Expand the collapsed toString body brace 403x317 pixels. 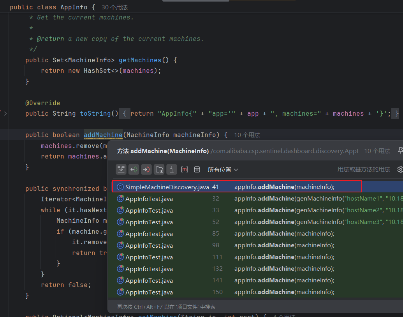pyautogui.click(x=124, y=114)
